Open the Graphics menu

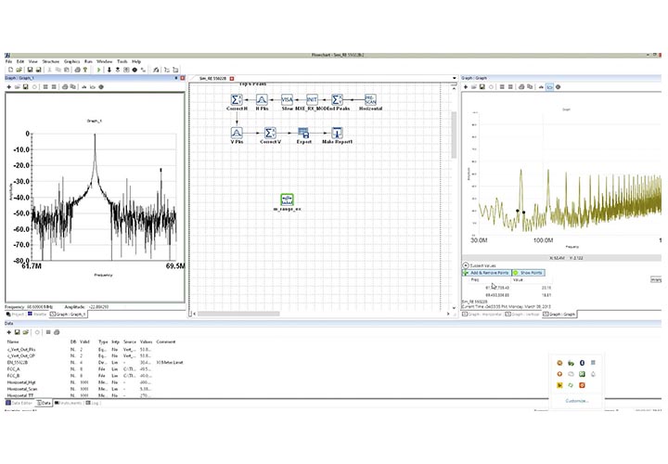72,61
